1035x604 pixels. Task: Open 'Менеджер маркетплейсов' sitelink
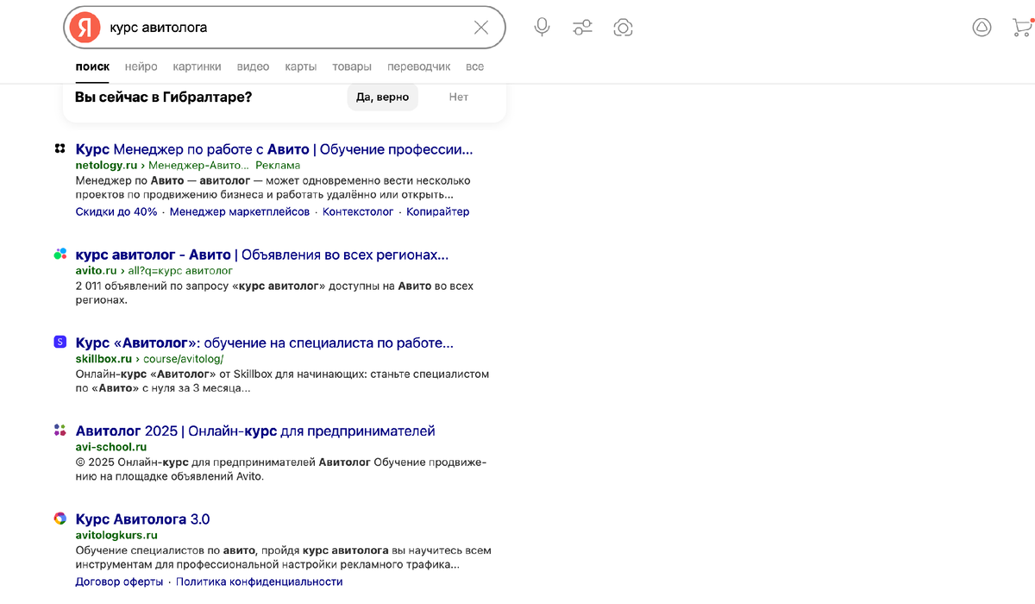(240, 211)
